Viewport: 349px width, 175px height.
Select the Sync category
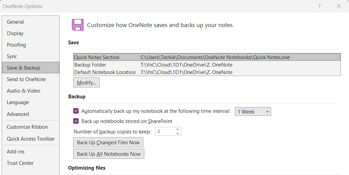[x=30, y=56]
